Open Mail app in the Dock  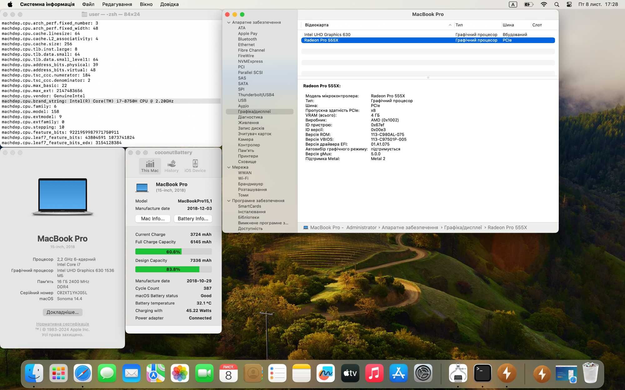[131, 373]
